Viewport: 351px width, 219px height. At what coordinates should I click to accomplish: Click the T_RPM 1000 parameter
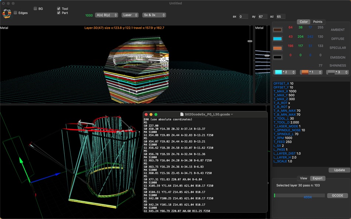point(283,138)
